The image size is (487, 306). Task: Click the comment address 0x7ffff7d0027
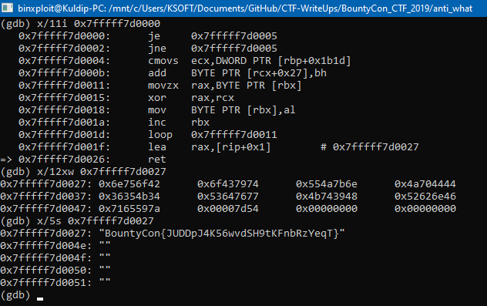376,147
